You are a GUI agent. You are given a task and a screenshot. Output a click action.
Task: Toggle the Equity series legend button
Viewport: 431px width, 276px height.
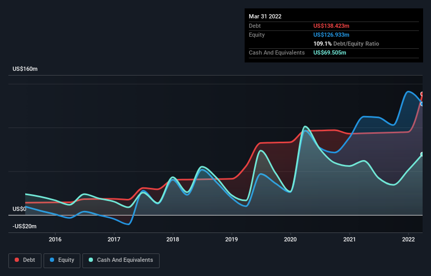coord(62,260)
